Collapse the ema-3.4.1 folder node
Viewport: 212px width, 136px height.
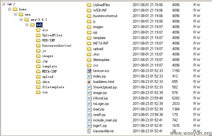coord(21,20)
